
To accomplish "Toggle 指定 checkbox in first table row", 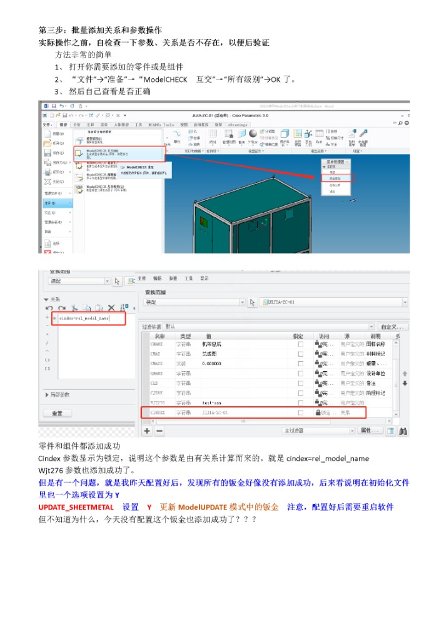I will click(301, 344).
